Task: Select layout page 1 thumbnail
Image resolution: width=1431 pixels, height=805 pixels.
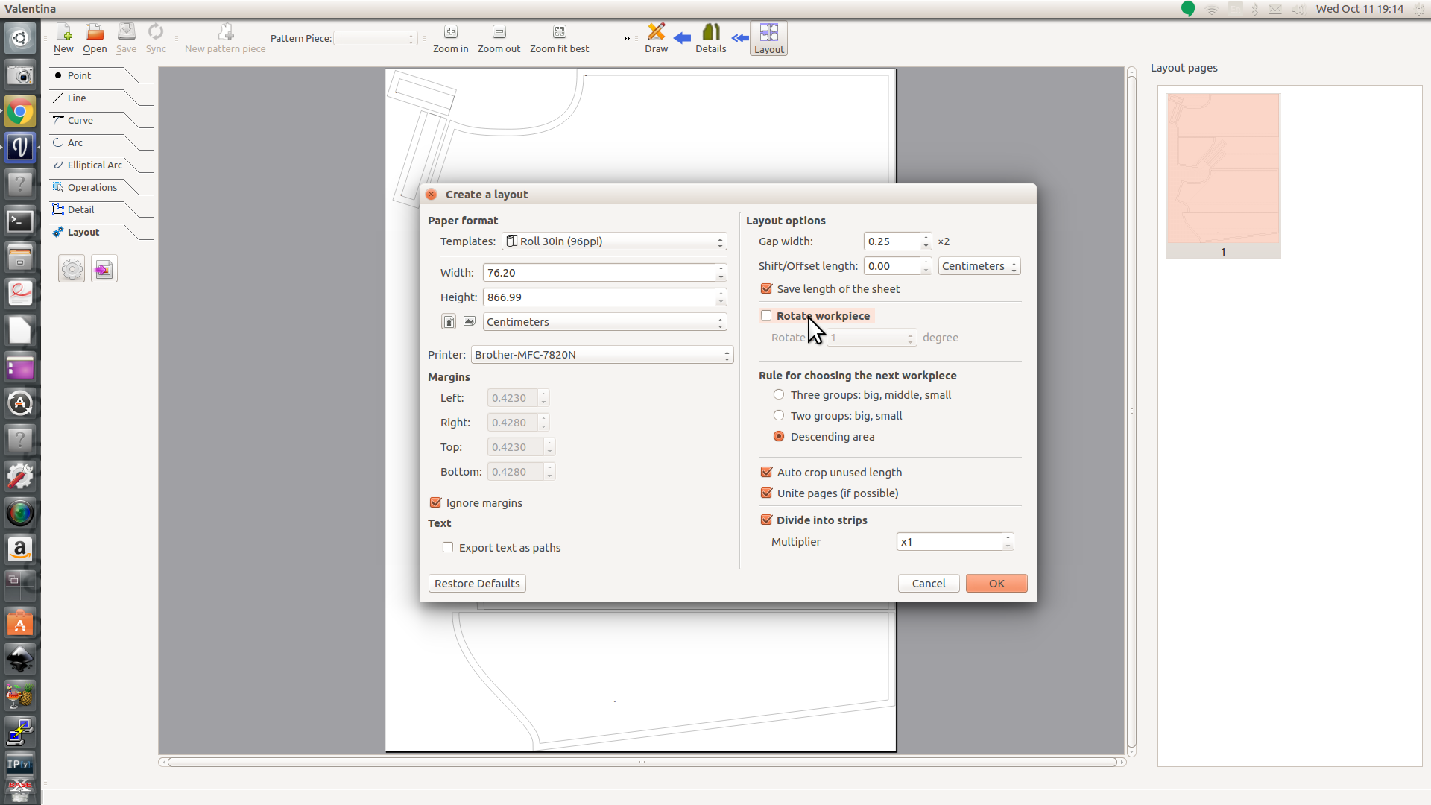Action: [1223, 175]
